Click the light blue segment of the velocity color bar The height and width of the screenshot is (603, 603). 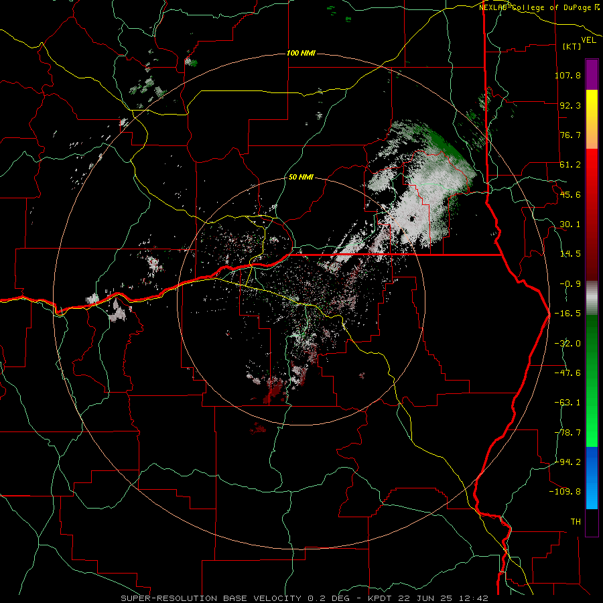click(x=592, y=478)
